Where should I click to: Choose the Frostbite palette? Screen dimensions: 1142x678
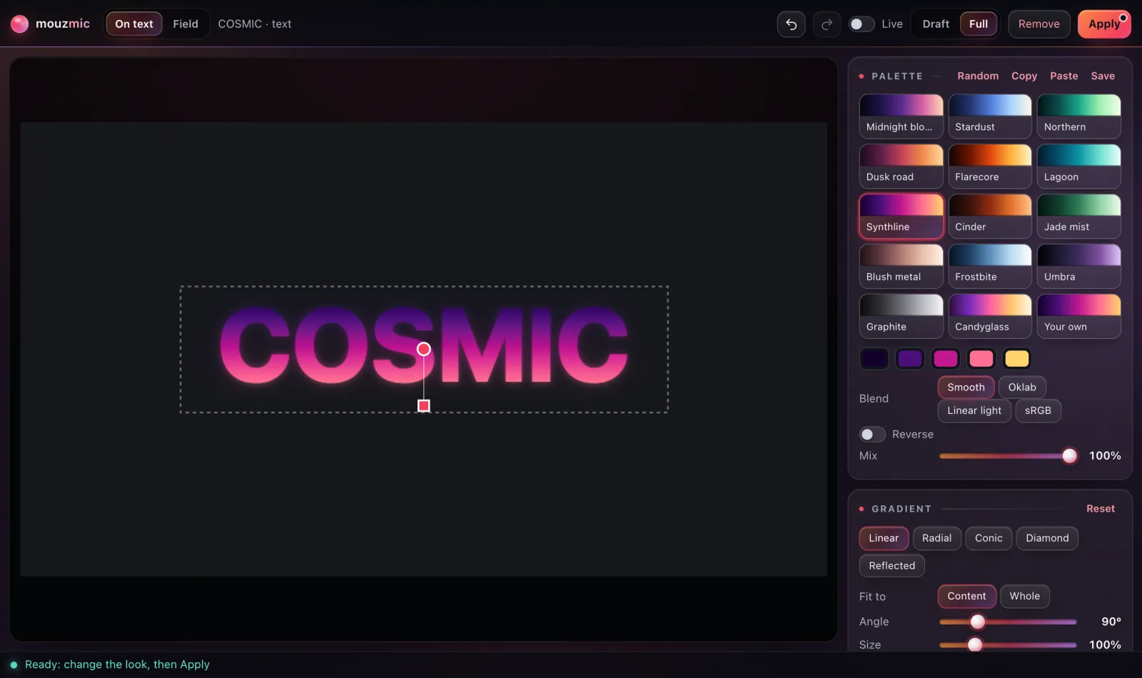click(990, 266)
